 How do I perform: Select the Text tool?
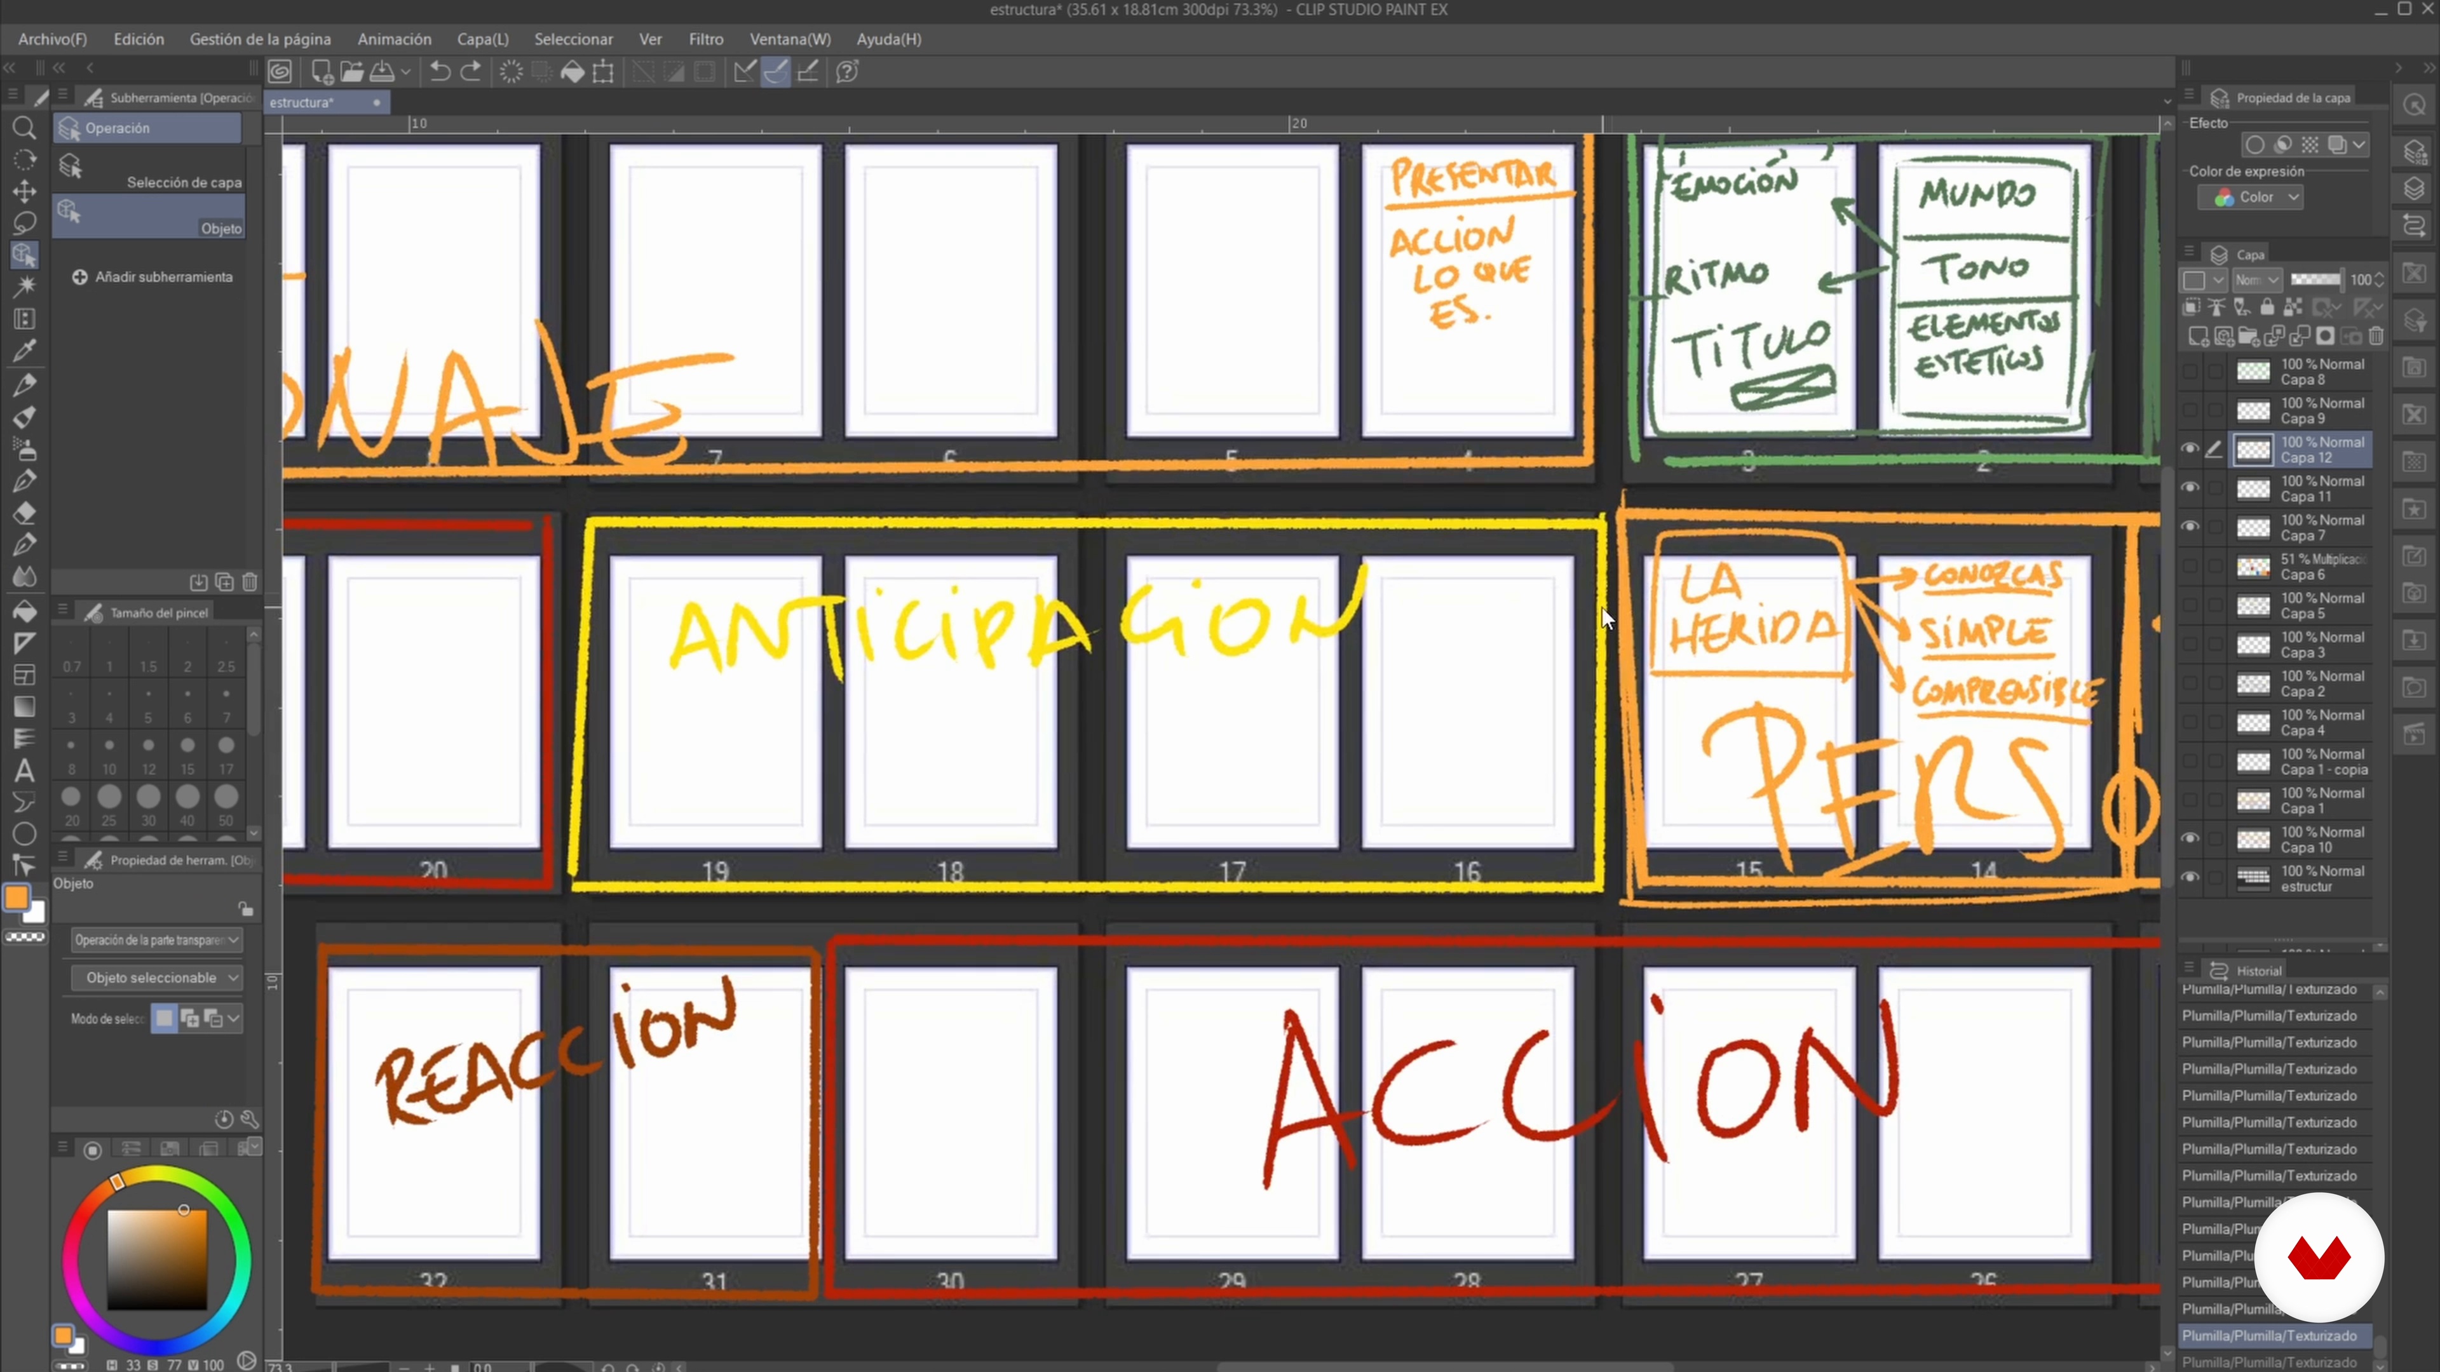[x=25, y=770]
